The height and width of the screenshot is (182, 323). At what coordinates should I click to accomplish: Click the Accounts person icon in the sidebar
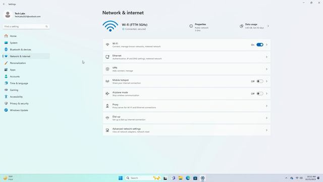pyautogui.click(x=6, y=76)
